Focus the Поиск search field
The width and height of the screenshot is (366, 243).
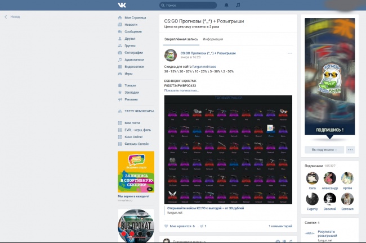point(188,5)
